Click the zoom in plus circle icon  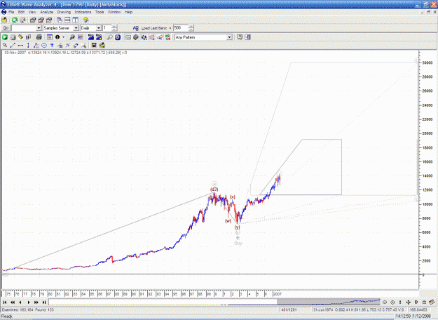(392, 302)
